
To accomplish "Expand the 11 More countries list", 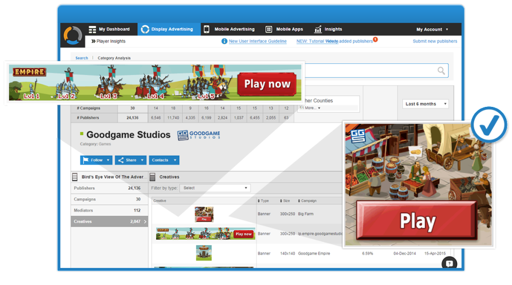I will click(x=310, y=108).
